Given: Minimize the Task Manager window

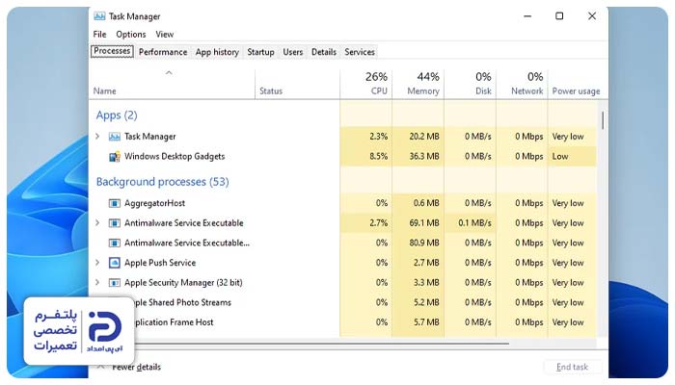Looking at the screenshot, I should (527, 16).
